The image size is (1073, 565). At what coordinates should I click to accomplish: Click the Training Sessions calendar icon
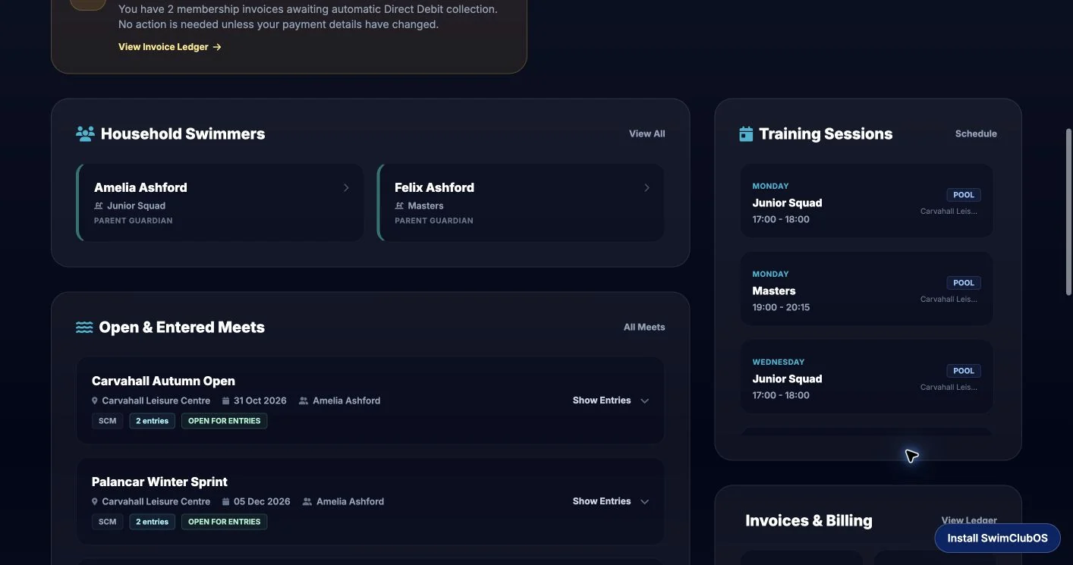click(746, 133)
